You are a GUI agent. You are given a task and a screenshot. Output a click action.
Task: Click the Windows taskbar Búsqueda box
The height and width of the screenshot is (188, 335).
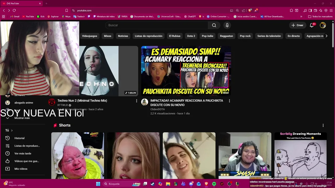pos(122,184)
